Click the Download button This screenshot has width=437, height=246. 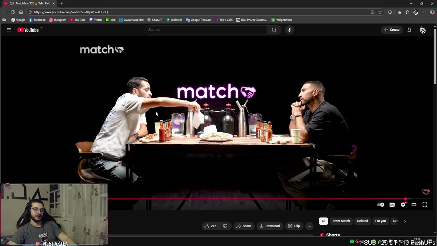(270, 226)
